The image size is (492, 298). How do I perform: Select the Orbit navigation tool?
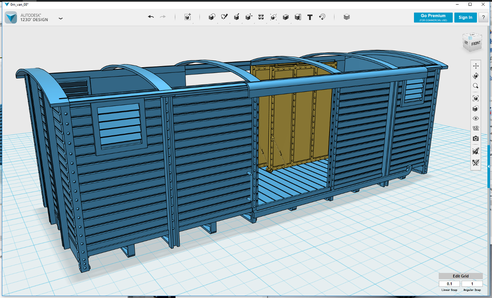point(476,76)
